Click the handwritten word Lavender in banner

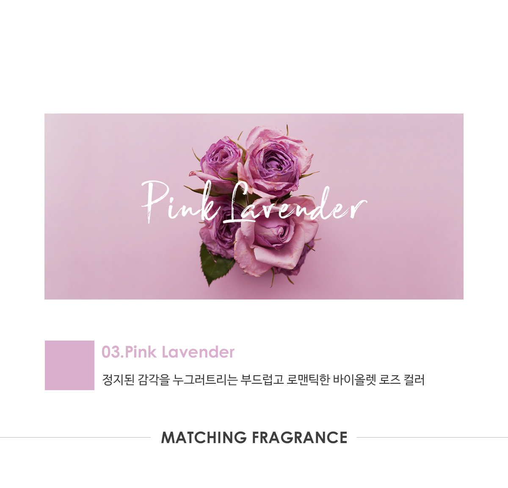(294, 203)
